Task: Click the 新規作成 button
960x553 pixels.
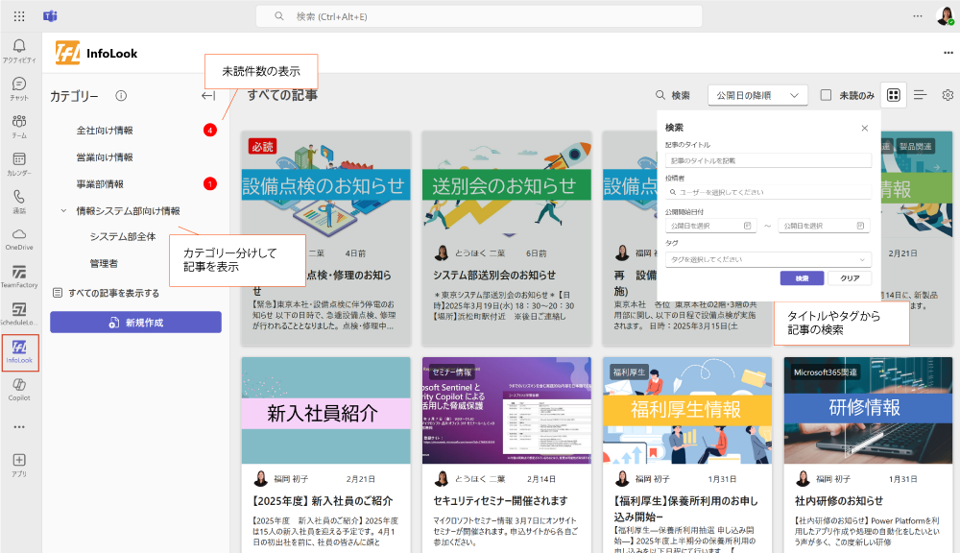Action: coord(135,323)
